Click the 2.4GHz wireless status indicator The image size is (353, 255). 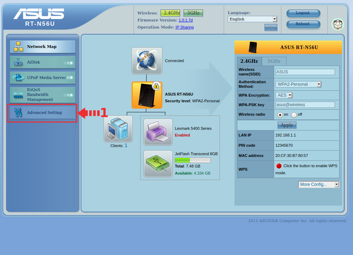(x=170, y=13)
